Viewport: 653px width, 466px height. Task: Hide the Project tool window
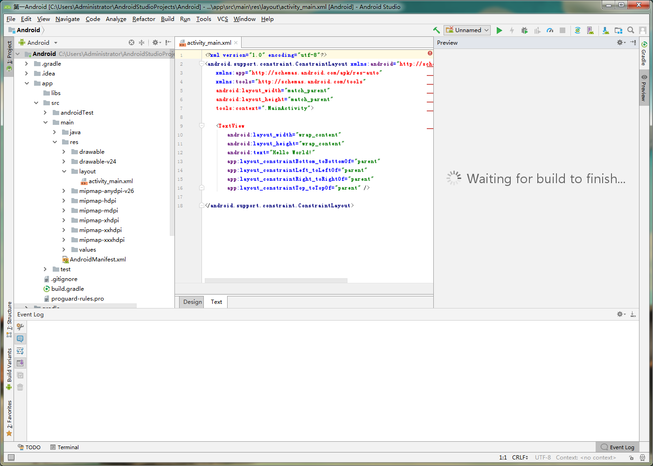click(168, 42)
